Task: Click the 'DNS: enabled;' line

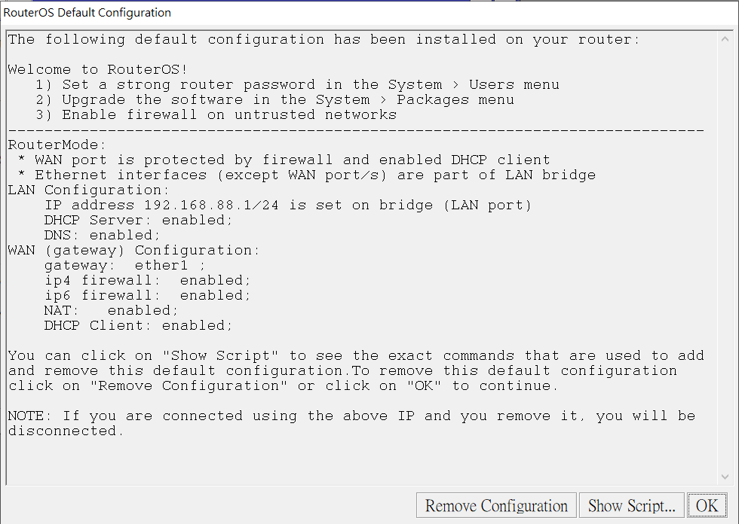Action: click(x=103, y=235)
